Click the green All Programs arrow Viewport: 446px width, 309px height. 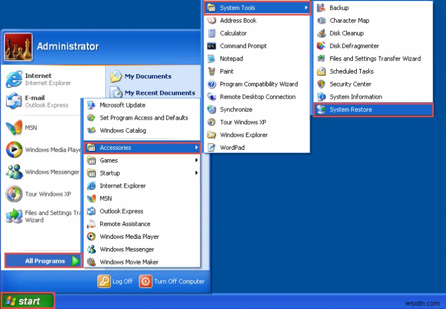[76, 261]
